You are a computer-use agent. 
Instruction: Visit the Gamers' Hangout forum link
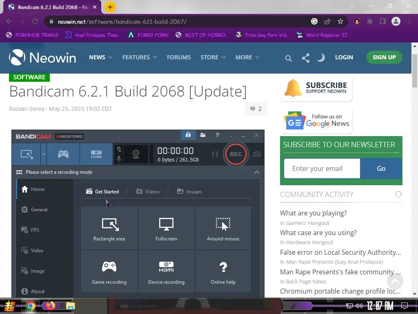click(x=307, y=223)
